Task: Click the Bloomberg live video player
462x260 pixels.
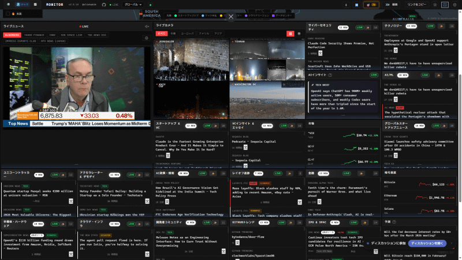Action: coord(77,87)
